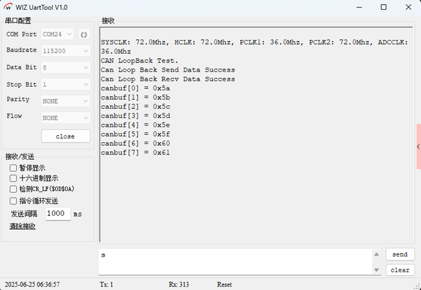This screenshot has height=290, width=421.
Task: Enable the 暂停显示 checkbox
Action: click(x=13, y=168)
